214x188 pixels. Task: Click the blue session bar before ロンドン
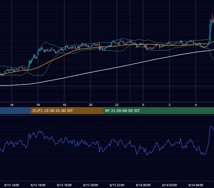coord(15,111)
